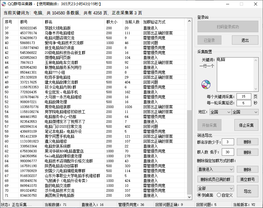The height and width of the screenshot is (208, 263).
Task: Expand the 直接进入 join-method dropdown
Action: [215, 170]
